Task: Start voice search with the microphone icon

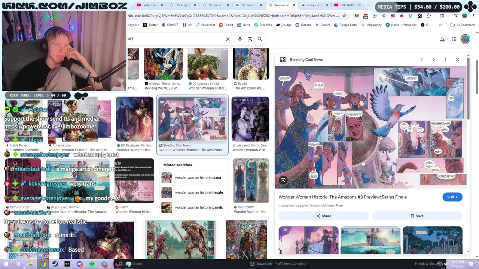Action: 240,39
